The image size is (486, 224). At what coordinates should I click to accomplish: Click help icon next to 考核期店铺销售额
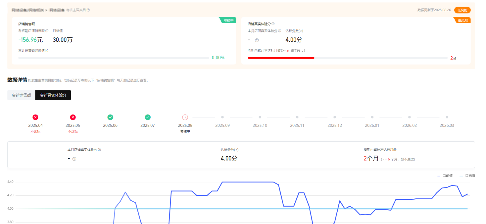[47, 31]
